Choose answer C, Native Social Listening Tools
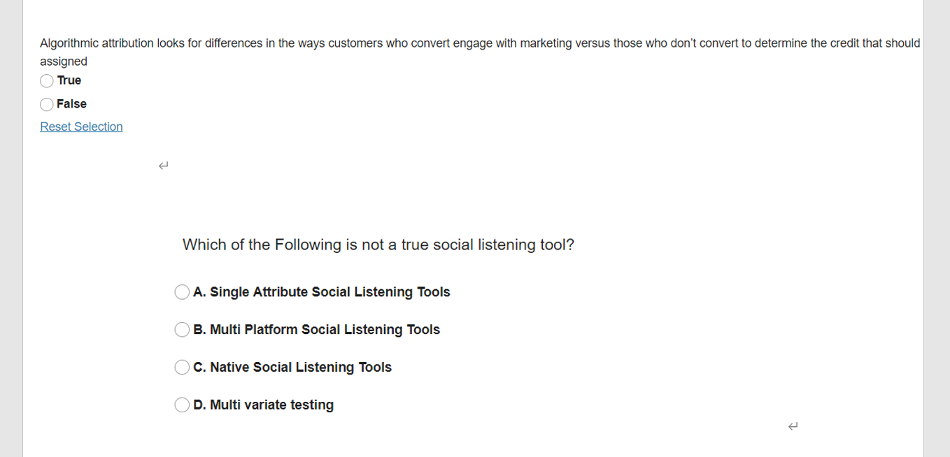 182,367
